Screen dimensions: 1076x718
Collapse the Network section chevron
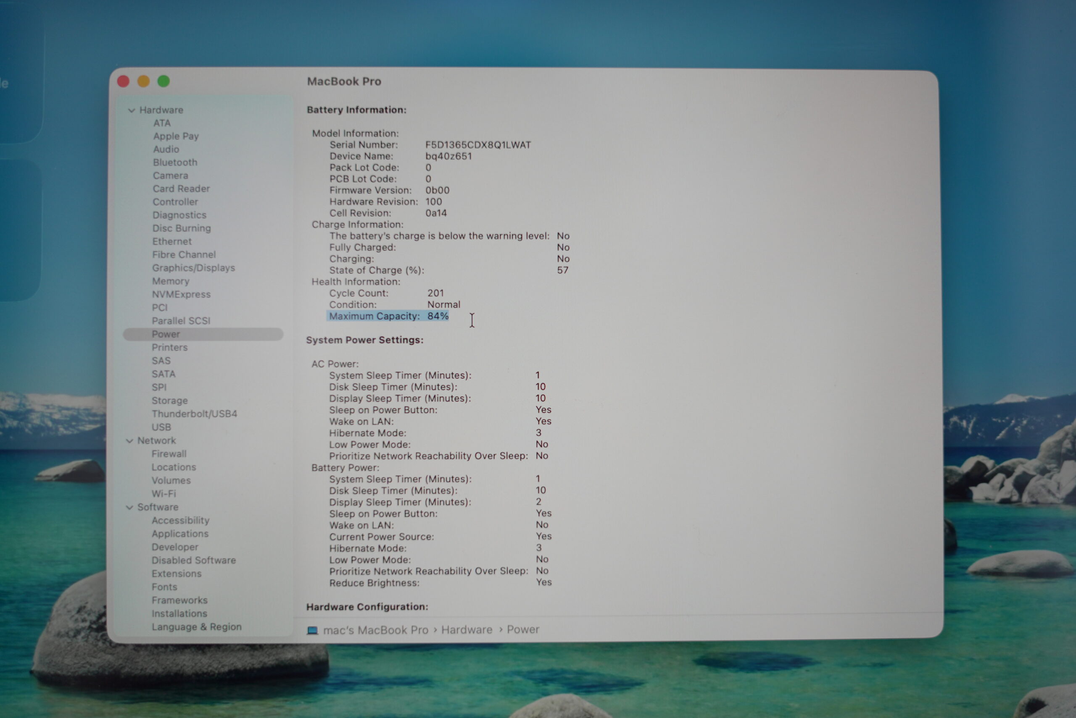[x=130, y=441]
